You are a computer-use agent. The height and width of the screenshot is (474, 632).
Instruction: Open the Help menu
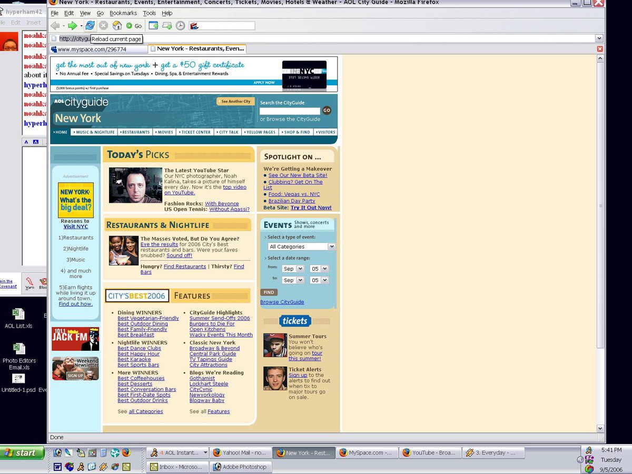point(167,13)
